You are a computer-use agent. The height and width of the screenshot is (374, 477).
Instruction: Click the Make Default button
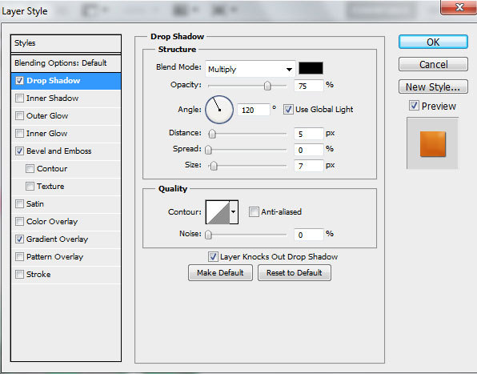click(x=220, y=272)
